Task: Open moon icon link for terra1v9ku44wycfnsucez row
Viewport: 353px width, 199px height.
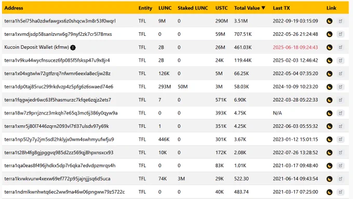Action: [x=329, y=60]
